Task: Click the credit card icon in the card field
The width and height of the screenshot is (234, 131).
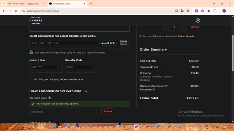Action: click(124, 43)
